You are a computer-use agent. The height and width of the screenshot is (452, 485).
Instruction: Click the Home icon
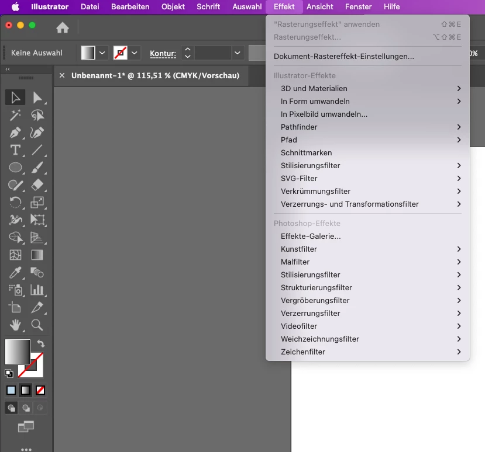pos(63,28)
